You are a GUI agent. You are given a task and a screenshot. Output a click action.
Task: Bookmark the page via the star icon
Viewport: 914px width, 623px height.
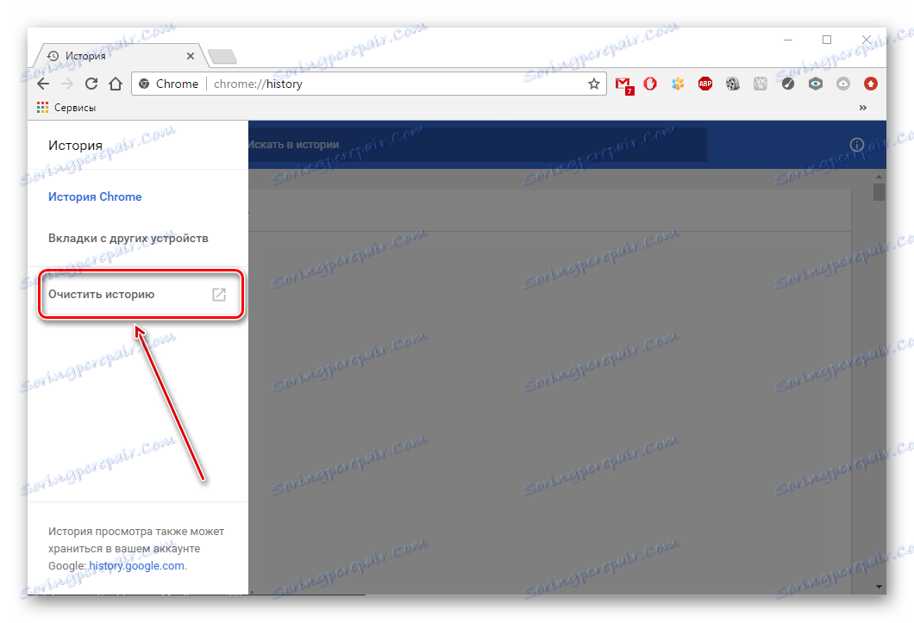click(593, 84)
